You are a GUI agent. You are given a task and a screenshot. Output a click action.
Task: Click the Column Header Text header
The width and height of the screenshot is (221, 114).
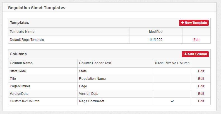tap(95, 63)
